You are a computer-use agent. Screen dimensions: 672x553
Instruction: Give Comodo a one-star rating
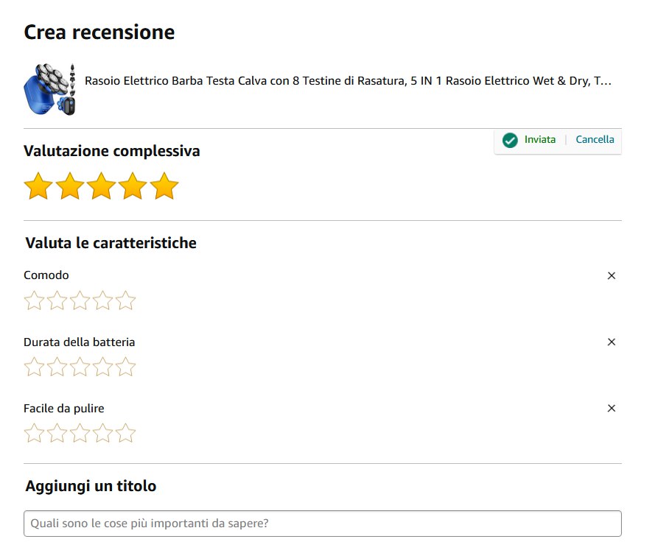(34, 300)
